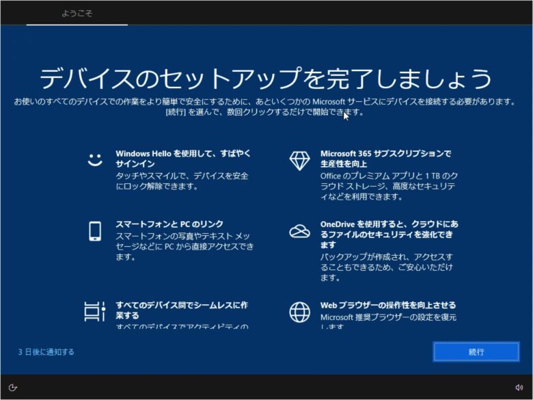Viewport: 533px width, 400px height.
Task: Click 3 日後に通知する link
Action: coord(46,352)
